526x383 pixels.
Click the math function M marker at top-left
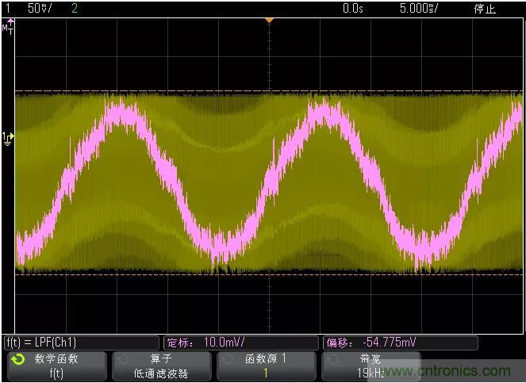pyautogui.click(x=7, y=29)
